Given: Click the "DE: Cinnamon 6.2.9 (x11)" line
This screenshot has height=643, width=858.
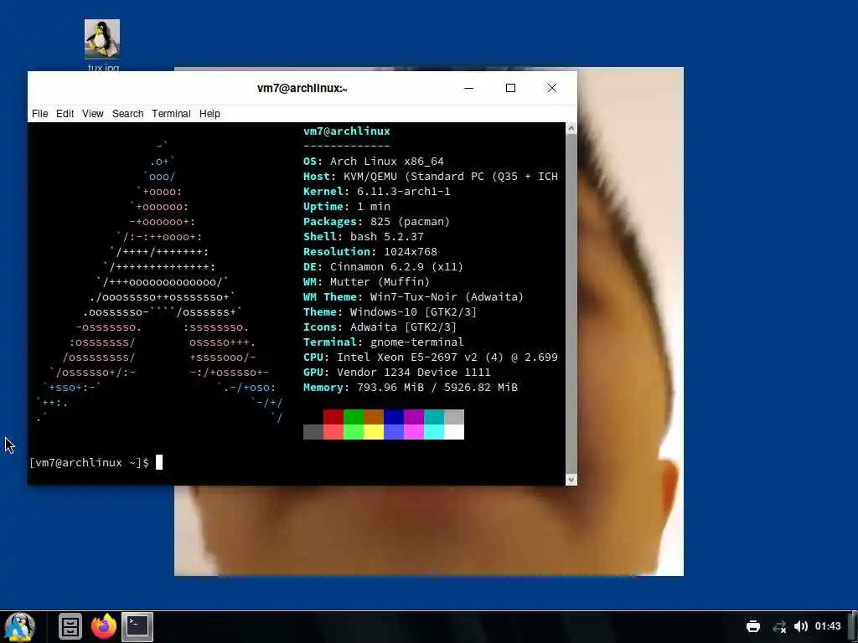Looking at the screenshot, I should tap(383, 266).
